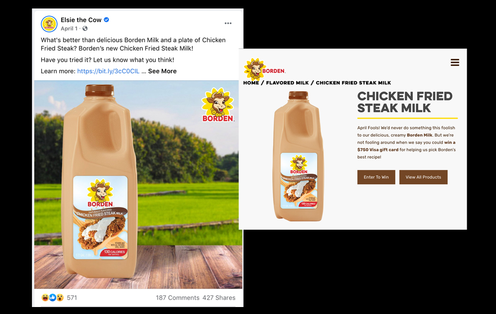Screen dimensions: 496x314
Task: Click the 427 Shares count
Action: click(219, 298)
